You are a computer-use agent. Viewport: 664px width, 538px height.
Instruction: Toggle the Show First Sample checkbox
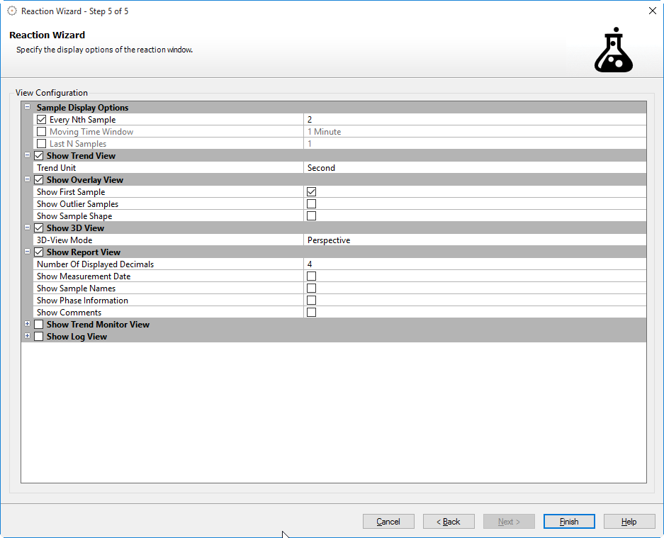click(311, 192)
